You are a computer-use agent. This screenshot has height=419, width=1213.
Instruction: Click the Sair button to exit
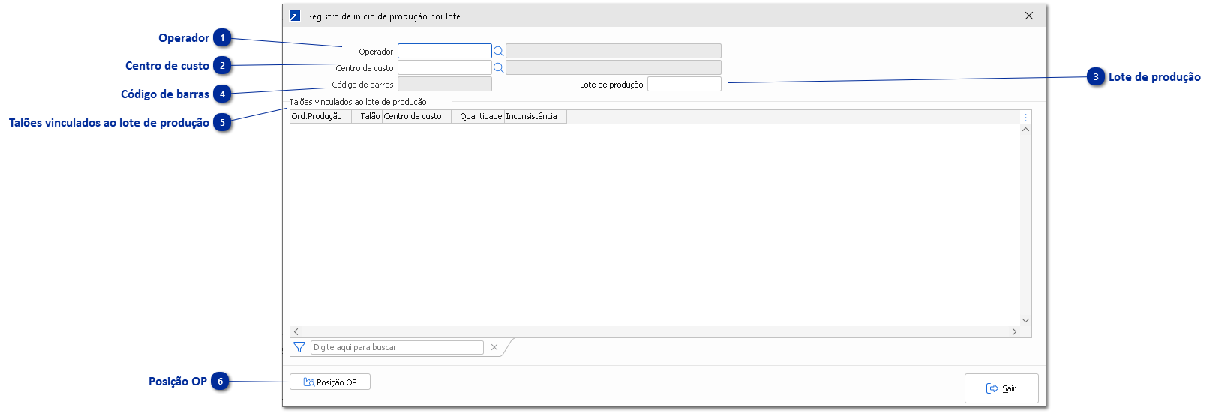click(1001, 388)
